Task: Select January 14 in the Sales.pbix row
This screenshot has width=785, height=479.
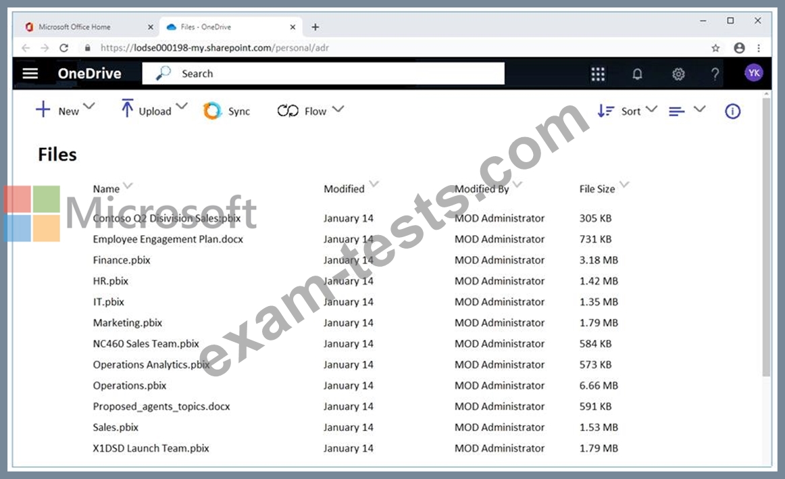Action: (x=349, y=428)
